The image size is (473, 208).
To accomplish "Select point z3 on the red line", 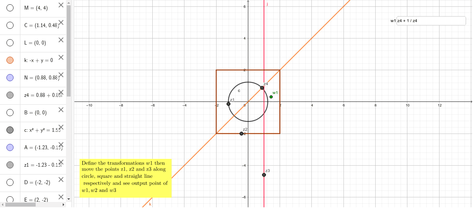I will (264, 175).
